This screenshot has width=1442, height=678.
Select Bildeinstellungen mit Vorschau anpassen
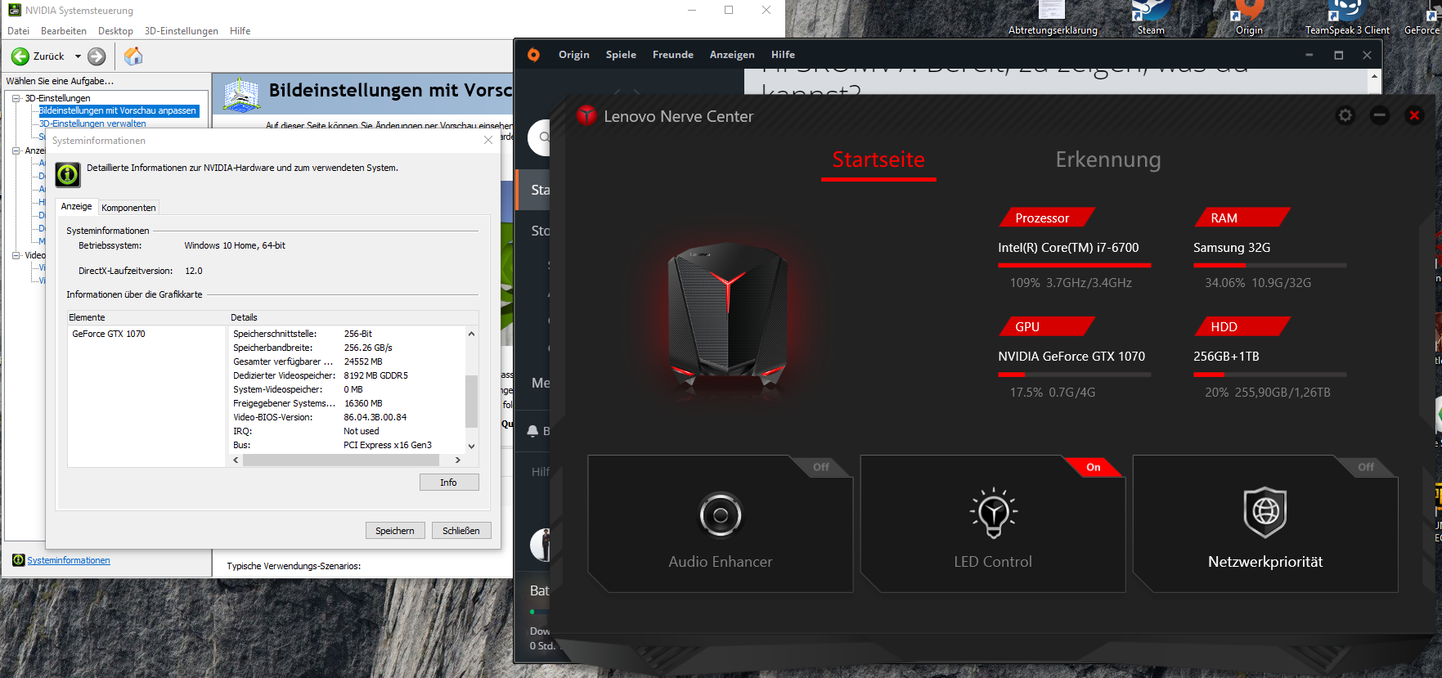pyautogui.click(x=119, y=110)
